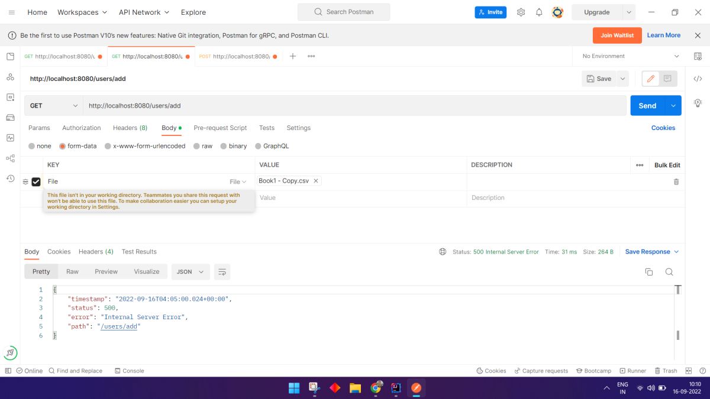Click the Search Postman field
The height and width of the screenshot is (399, 710).
tap(344, 12)
